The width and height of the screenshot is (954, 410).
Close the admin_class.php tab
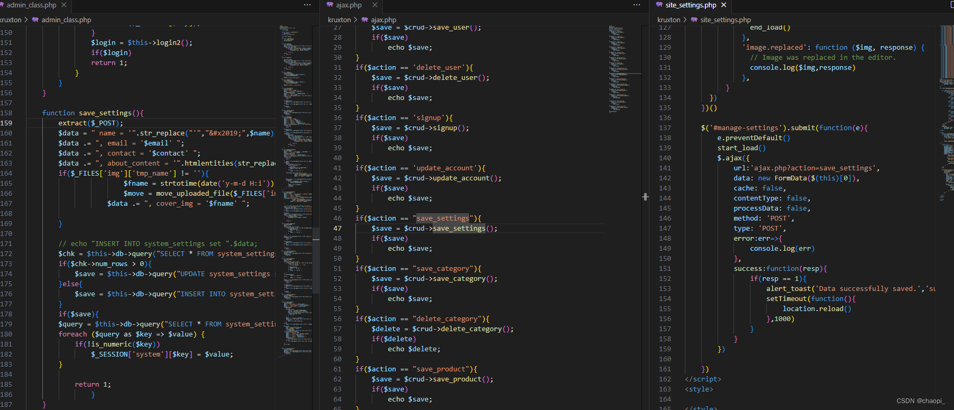point(64,5)
